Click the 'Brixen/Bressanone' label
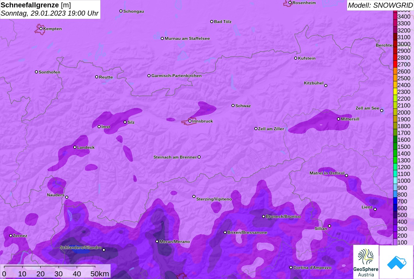This screenshot has height=279, width=414. tap(247, 232)
